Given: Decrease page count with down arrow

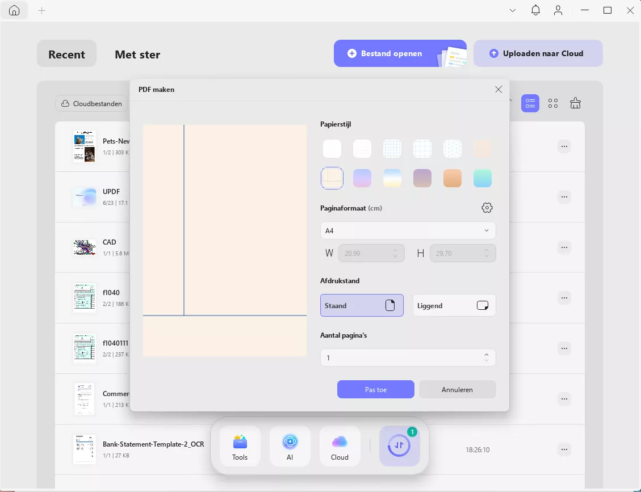Looking at the screenshot, I should point(487,360).
